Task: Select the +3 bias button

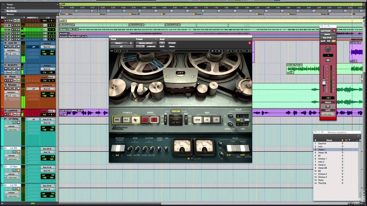Action: coord(207,120)
